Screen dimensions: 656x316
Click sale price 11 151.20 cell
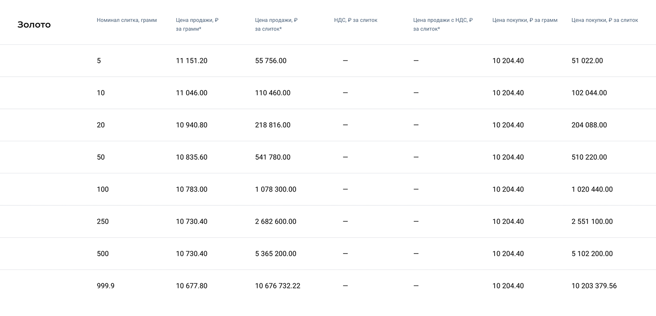(192, 61)
